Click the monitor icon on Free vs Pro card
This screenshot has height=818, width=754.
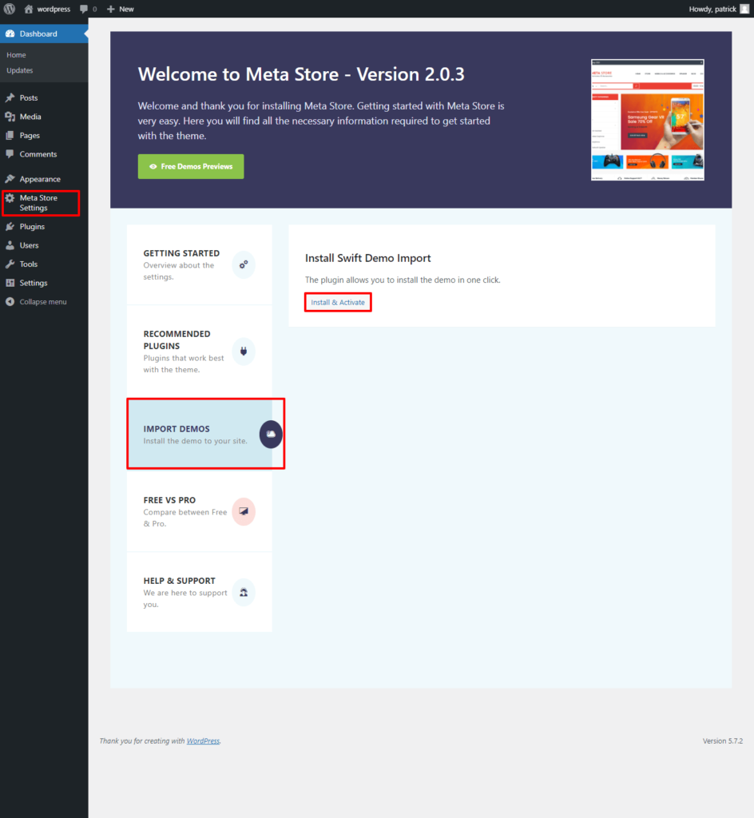(x=244, y=511)
